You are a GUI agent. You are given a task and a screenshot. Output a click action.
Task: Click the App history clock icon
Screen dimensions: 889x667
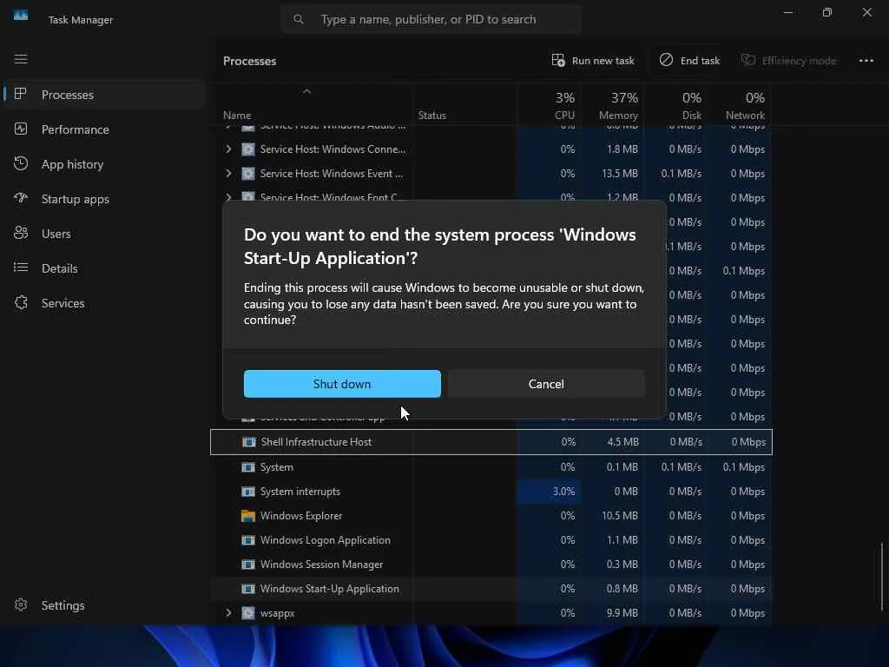tap(21, 163)
